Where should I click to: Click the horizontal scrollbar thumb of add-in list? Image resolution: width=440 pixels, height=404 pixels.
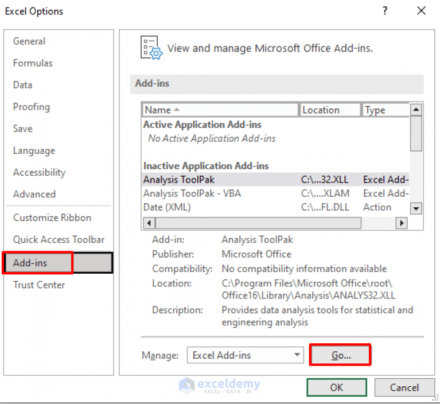point(258,223)
